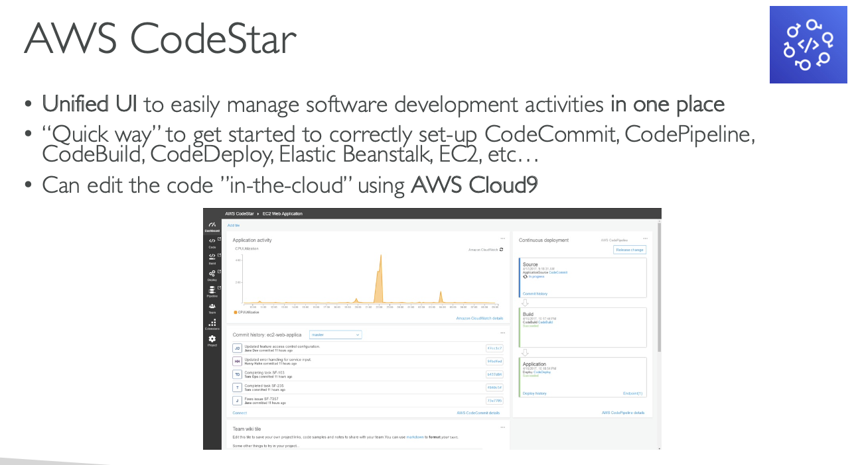Open commit hash 9fbdfed
This screenshot has width=856, height=465.
pos(494,361)
